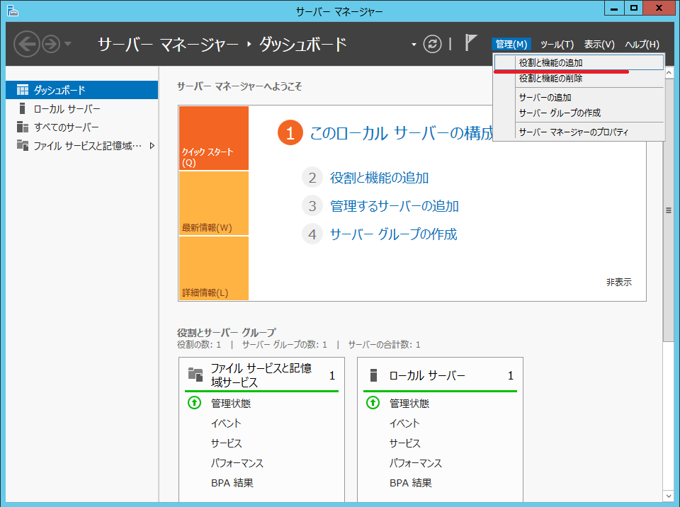Click the back navigation arrow icon
Screen dimensions: 680x507
coord(26,44)
